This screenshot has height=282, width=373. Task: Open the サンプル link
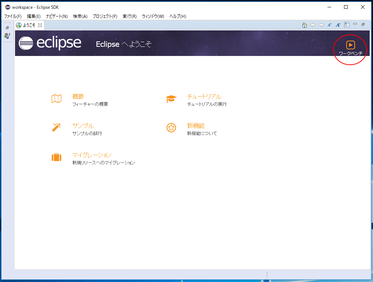coord(83,126)
